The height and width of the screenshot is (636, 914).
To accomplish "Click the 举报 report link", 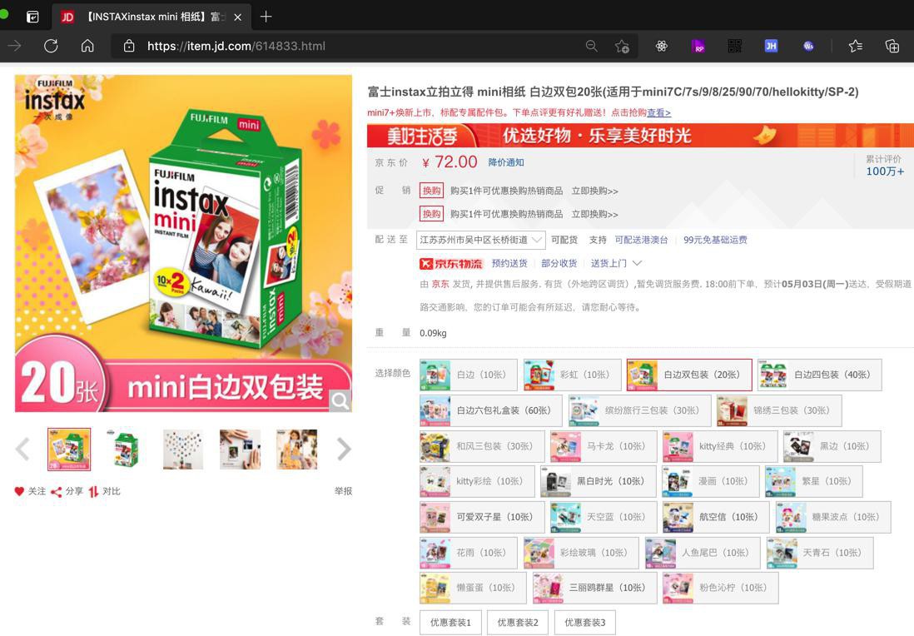I will (x=343, y=491).
